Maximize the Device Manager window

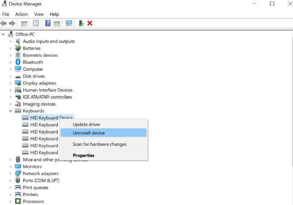coord(272,4)
